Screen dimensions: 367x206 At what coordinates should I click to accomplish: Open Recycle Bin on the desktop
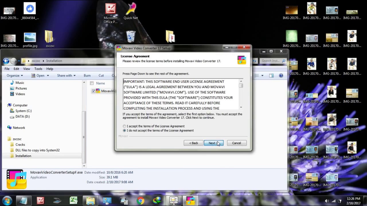131,37
